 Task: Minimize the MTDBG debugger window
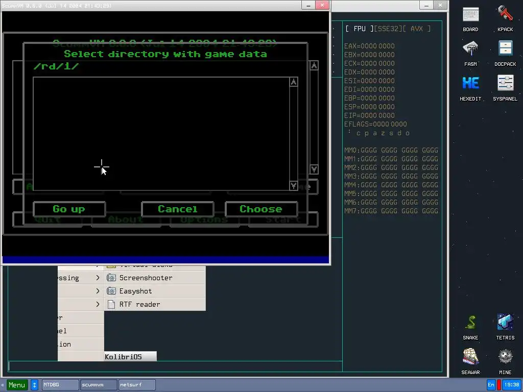(426, 5)
